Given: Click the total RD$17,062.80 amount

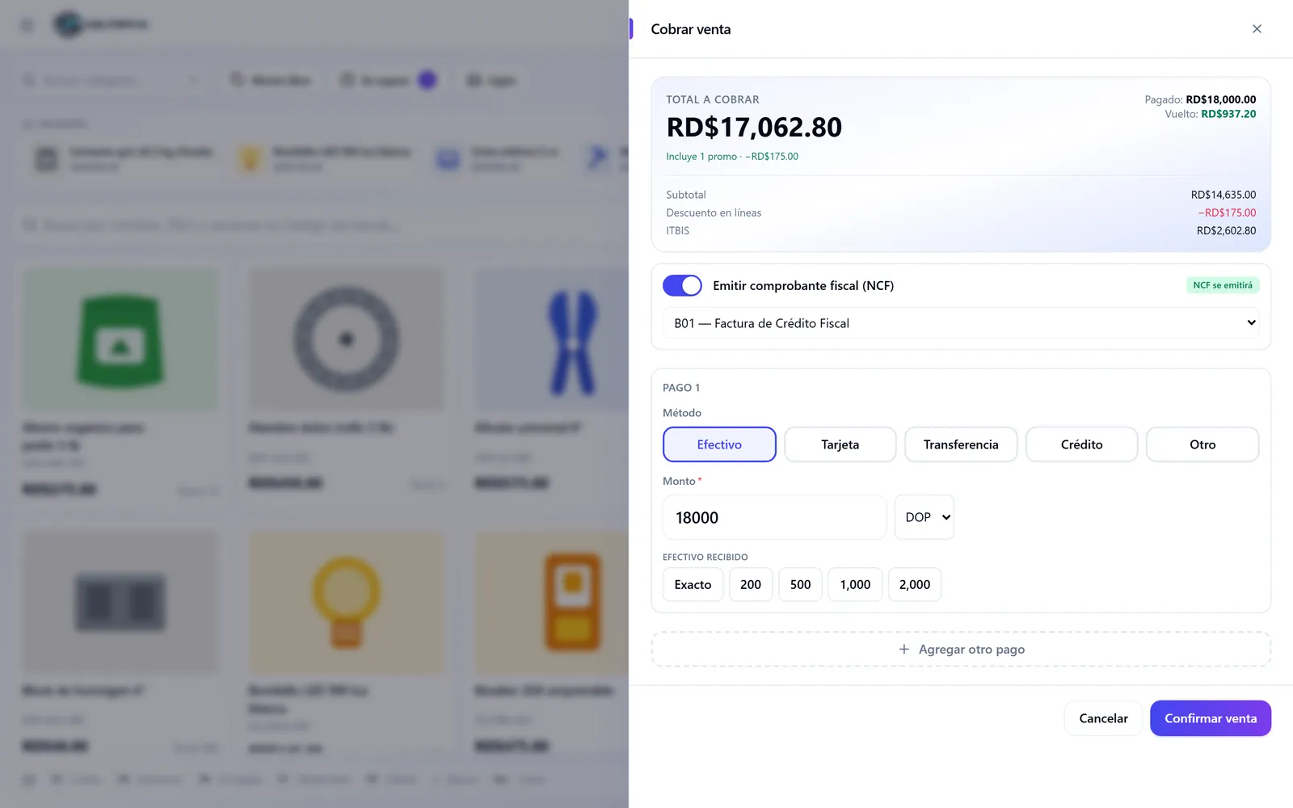Looking at the screenshot, I should click(x=754, y=127).
